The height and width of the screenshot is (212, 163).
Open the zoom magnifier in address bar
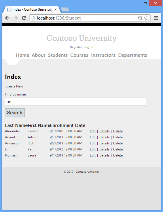tap(140, 18)
